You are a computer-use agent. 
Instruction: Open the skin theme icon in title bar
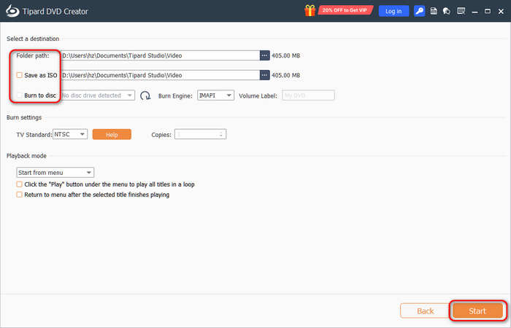point(447,11)
